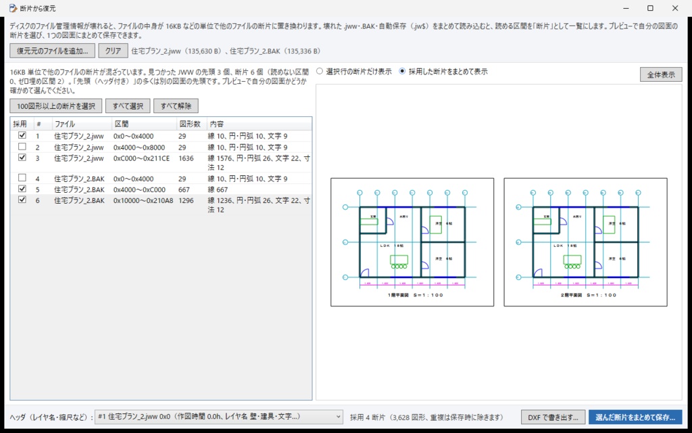Sort by the 図形数 column header

click(191, 124)
